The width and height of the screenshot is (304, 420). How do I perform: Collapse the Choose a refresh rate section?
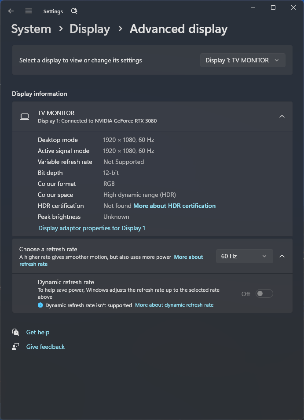tap(282, 256)
